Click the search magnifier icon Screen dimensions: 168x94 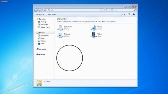pyautogui.click(x=135, y=10)
